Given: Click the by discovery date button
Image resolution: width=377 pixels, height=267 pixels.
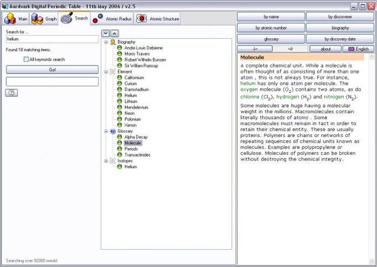Looking at the screenshot, I should [340, 39].
